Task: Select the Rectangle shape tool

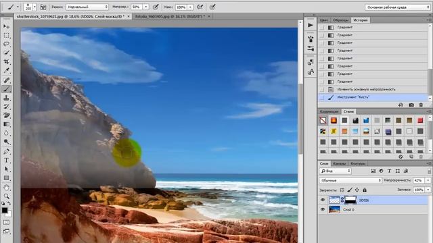Action: point(6,178)
